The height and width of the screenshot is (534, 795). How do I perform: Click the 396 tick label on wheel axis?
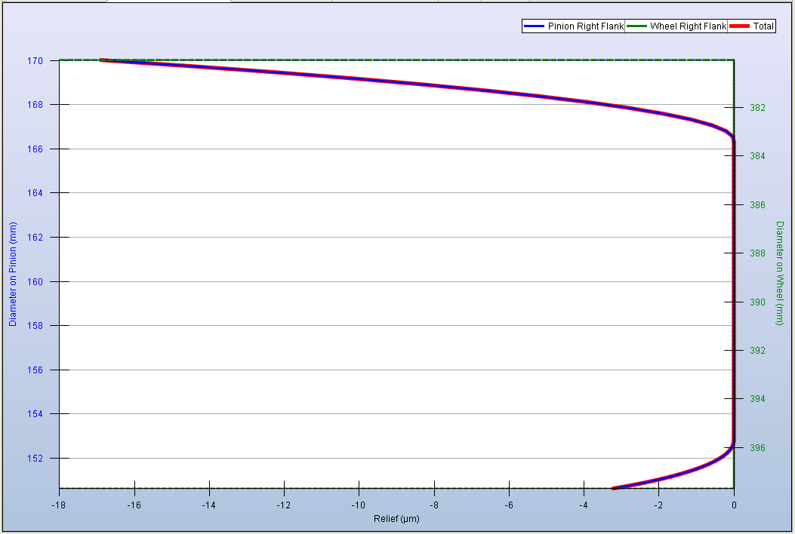pos(757,448)
